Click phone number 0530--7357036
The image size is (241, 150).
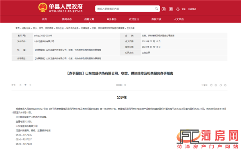24,135
